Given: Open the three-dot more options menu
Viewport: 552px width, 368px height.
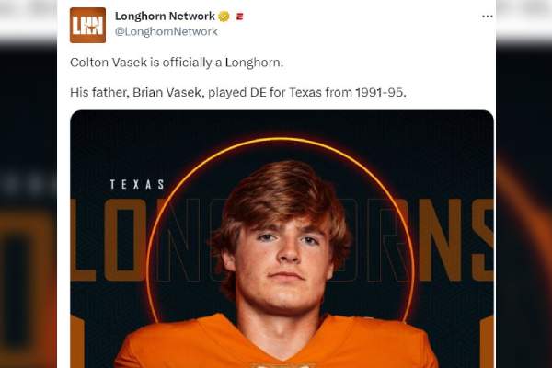Looking at the screenshot, I should click(x=487, y=16).
